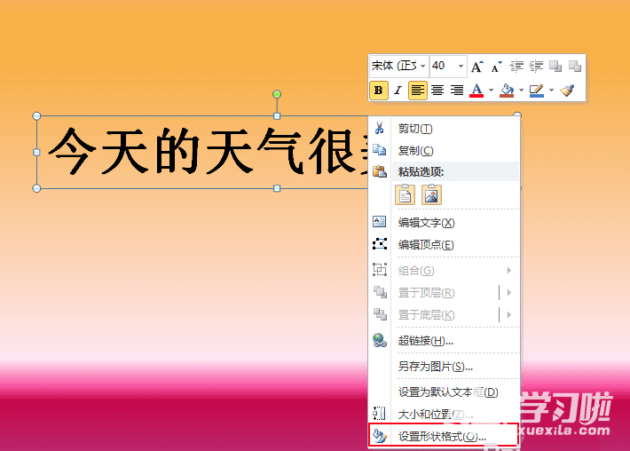Toggle bold formatting in mini toolbar

click(x=379, y=90)
